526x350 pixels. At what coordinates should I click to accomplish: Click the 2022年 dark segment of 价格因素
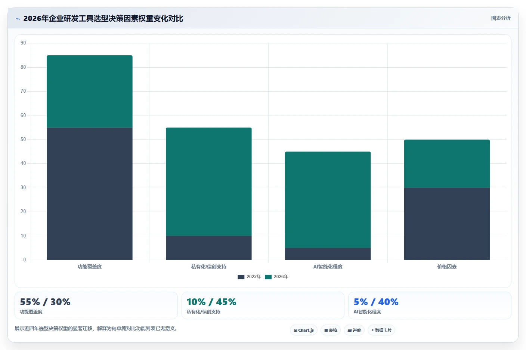[x=447, y=224]
